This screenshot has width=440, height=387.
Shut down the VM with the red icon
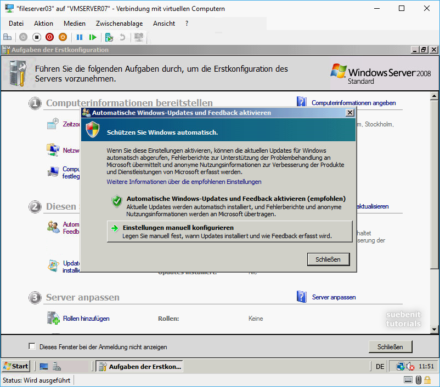pos(50,37)
